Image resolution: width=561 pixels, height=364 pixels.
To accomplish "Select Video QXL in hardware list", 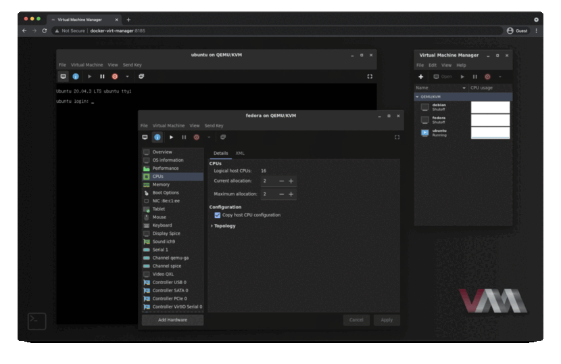I will pos(173,275).
